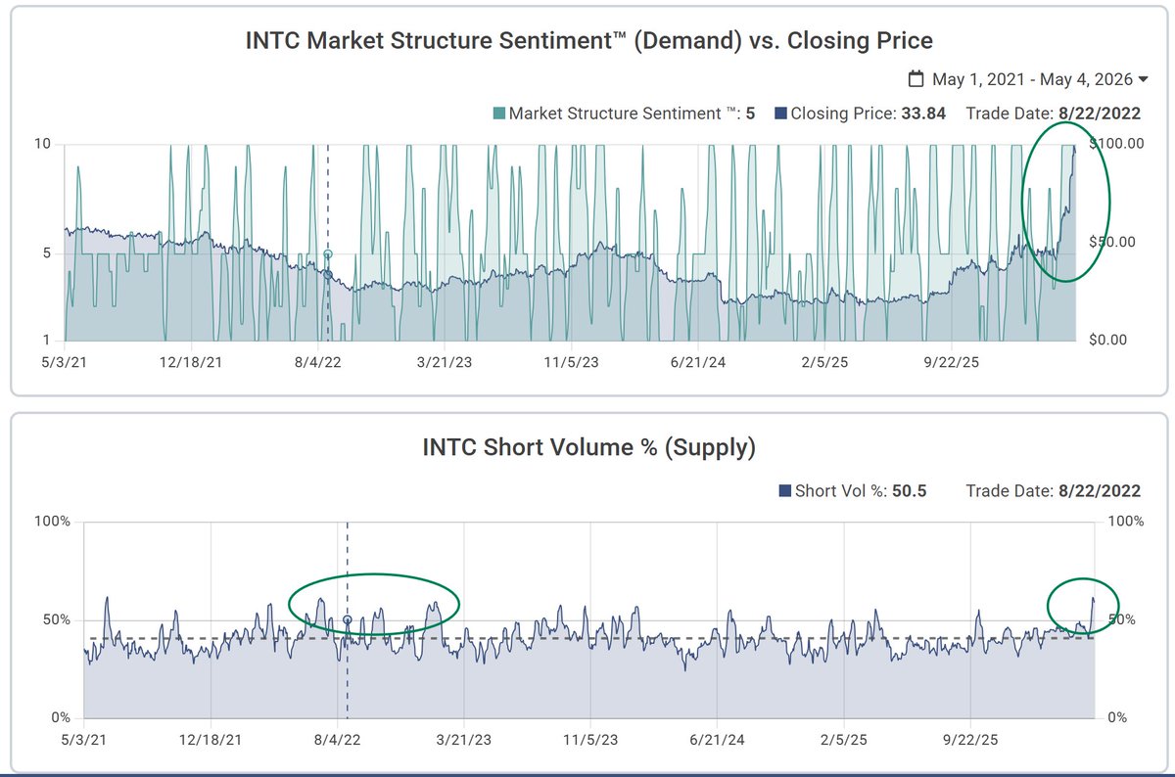Click 9/22/25 label on bottom chart axis
The height and width of the screenshot is (777, 1175).
[x=969, y=739]
